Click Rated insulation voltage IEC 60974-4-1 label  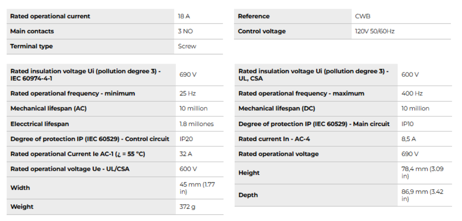click(85, 75)
